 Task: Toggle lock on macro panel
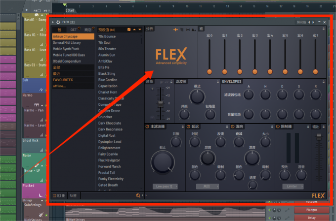(x=324, y=29)
